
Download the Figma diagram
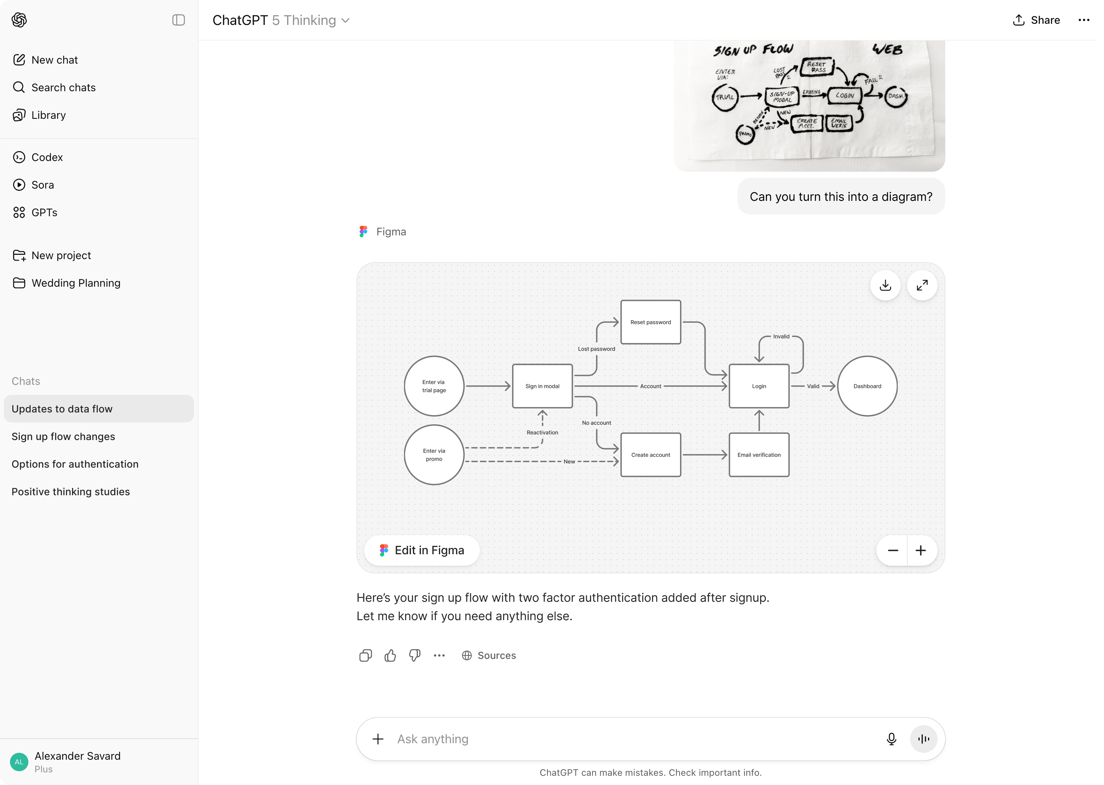[x=885, y=285]
